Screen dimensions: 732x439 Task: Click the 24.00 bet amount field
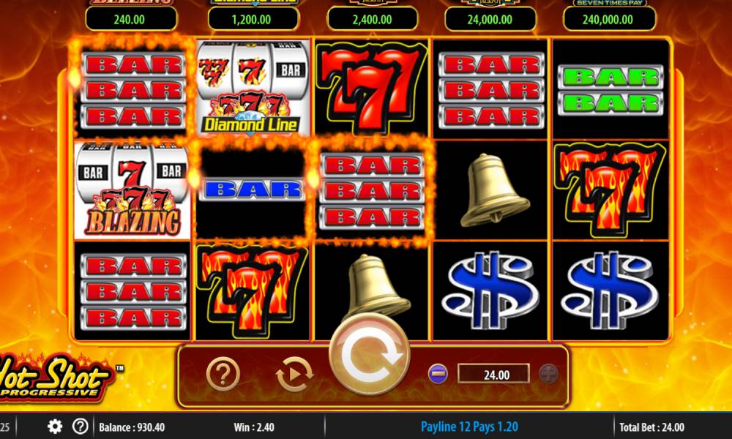tap(493, 374)
